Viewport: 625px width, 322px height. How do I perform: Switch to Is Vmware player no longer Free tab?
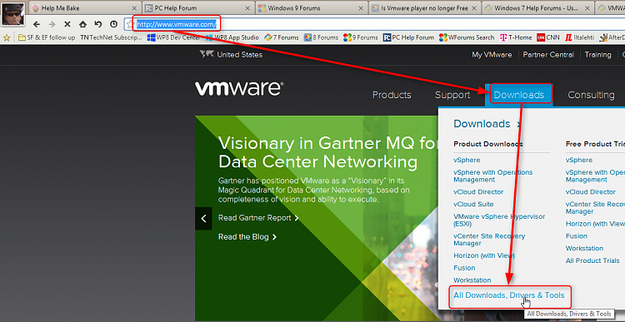(x=425, y=8)
